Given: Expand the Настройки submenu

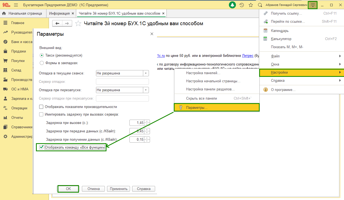Looking at the screenshot, I should click(302, 73).
